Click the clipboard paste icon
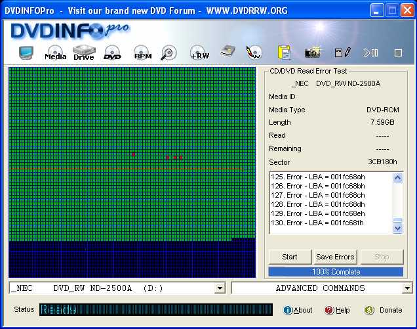Viewport: 417px width, 329px height. coord(285,53)
